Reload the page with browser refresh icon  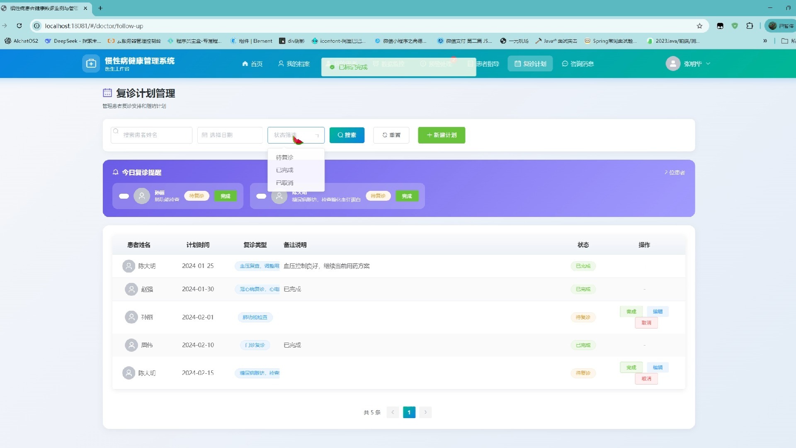pyautogui.click(x=19, y=26)
